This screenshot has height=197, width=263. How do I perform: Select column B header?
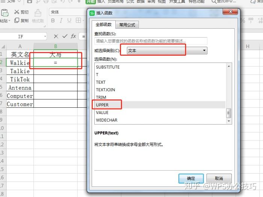pos(56,46)
